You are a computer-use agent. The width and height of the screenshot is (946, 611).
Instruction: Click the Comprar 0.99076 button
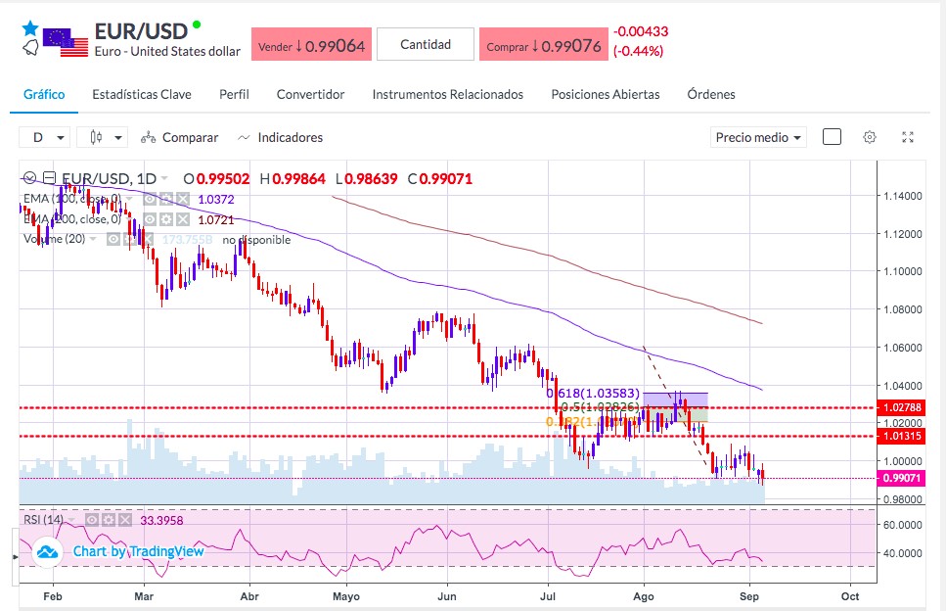544,45
